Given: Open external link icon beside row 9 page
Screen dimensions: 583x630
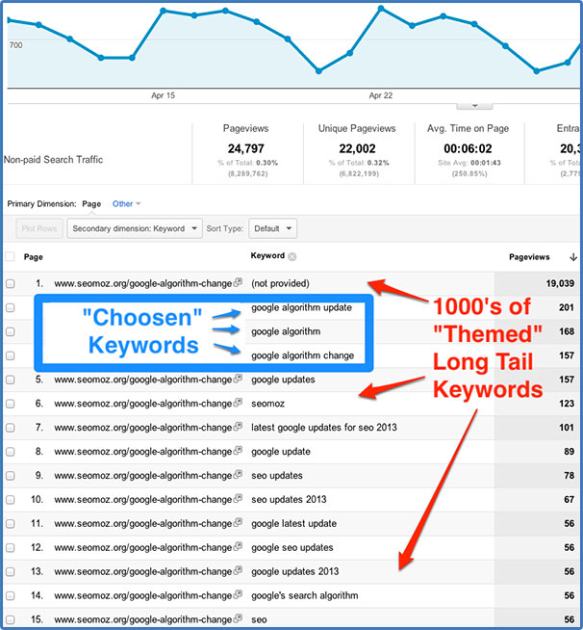Looking at the screenshot, I should (x=237, y=475).
